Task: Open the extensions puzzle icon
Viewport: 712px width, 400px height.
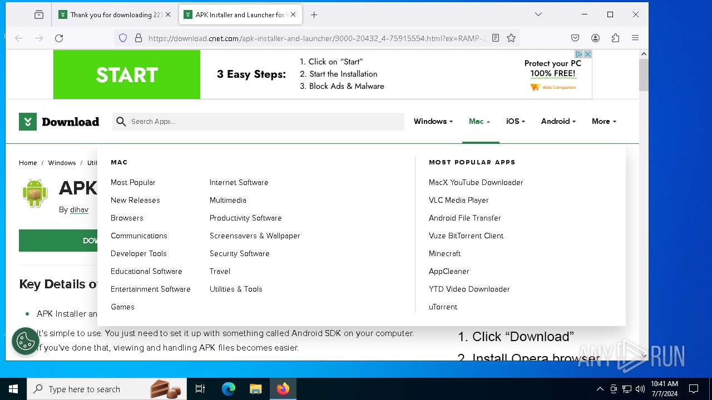Action: (615, 38)
